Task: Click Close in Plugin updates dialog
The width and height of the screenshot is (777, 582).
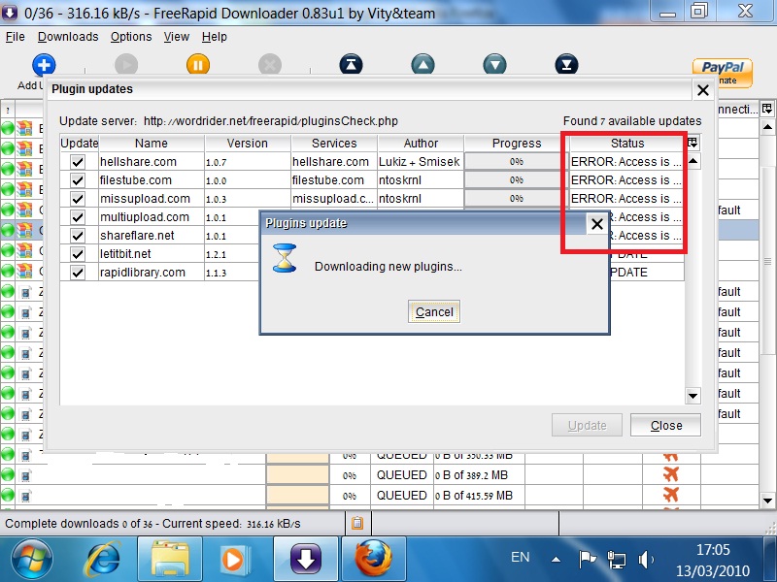Action: tap(665, 425)
